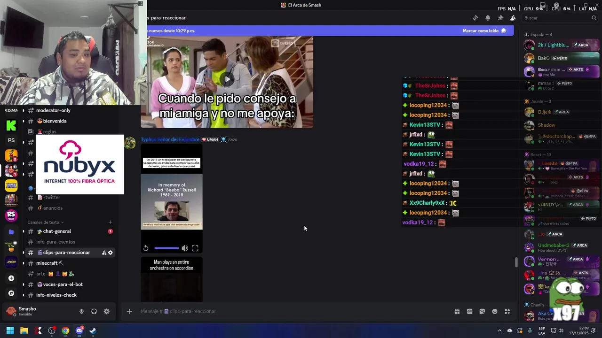
Task: Explore discoverable servers compass icon
Action: tap(11, 293)
